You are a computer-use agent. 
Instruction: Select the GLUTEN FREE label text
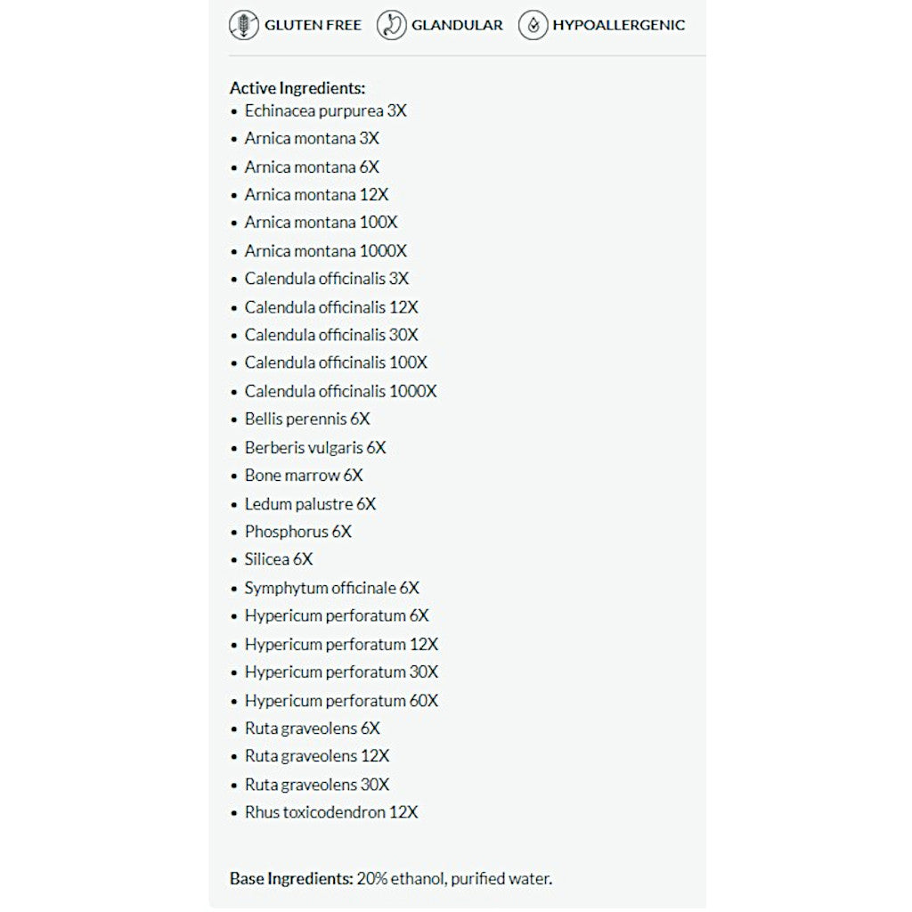point(313,25)
